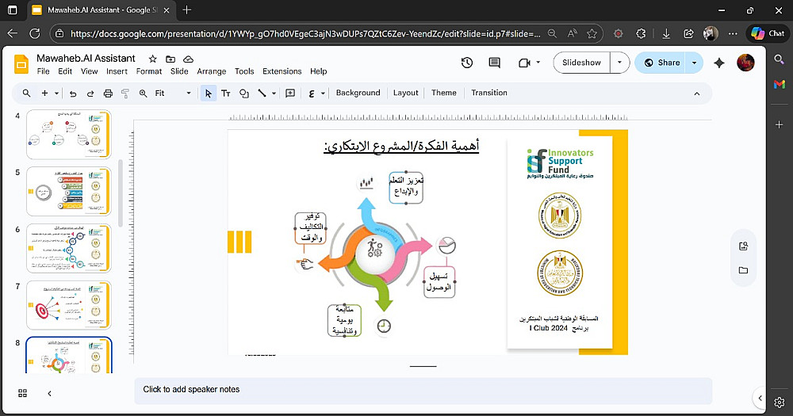The image size is (793, 416).
Task: Open the templates side panel icon
Action: pos(743,246)
